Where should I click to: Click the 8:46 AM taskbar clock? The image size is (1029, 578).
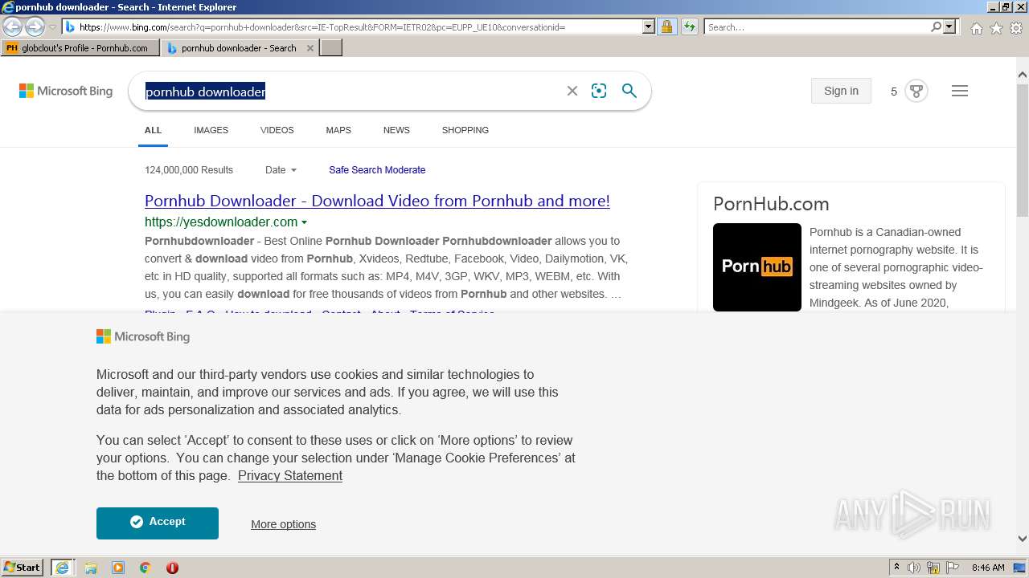(988, 568)
